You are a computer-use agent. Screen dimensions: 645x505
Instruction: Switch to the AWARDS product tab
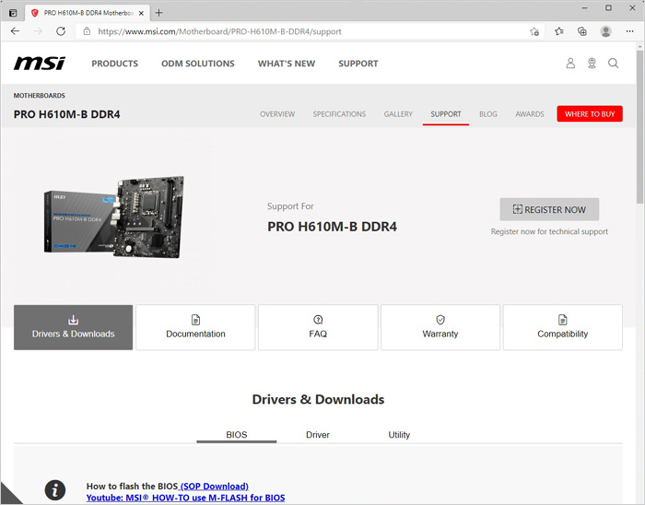click(530, 114)
